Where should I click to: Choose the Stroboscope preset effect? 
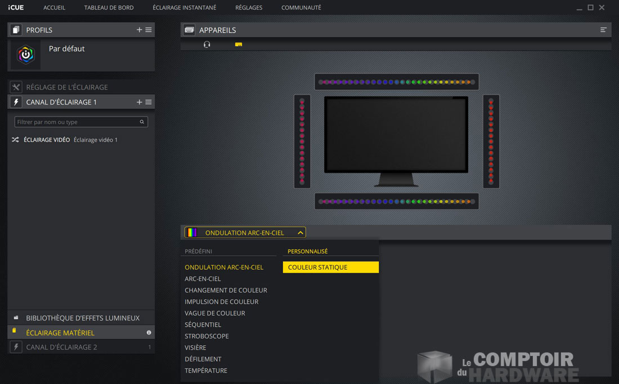[x=207, y=336]
